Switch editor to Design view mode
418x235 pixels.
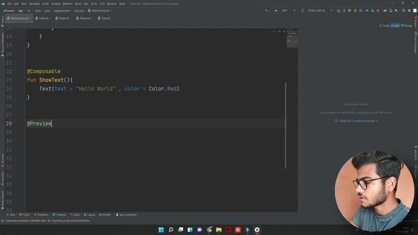pos(406,25)
